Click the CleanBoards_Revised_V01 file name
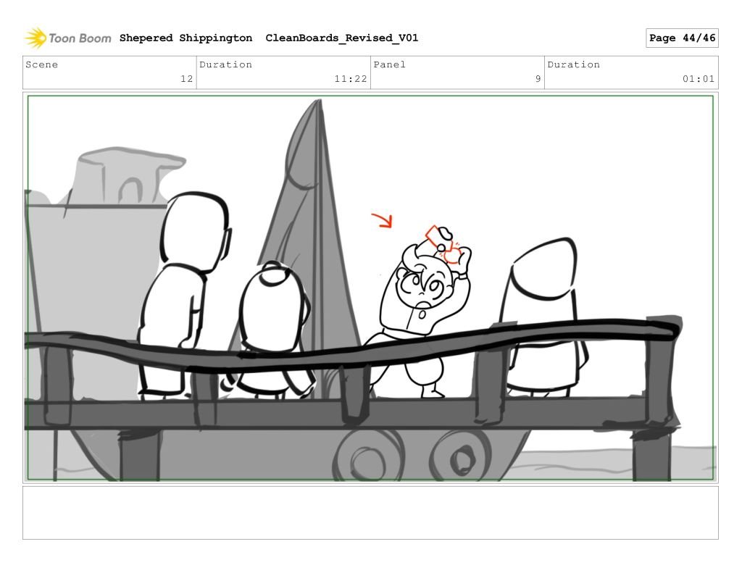The height and width of the screenshot is (573, 742). pos(341,38)
